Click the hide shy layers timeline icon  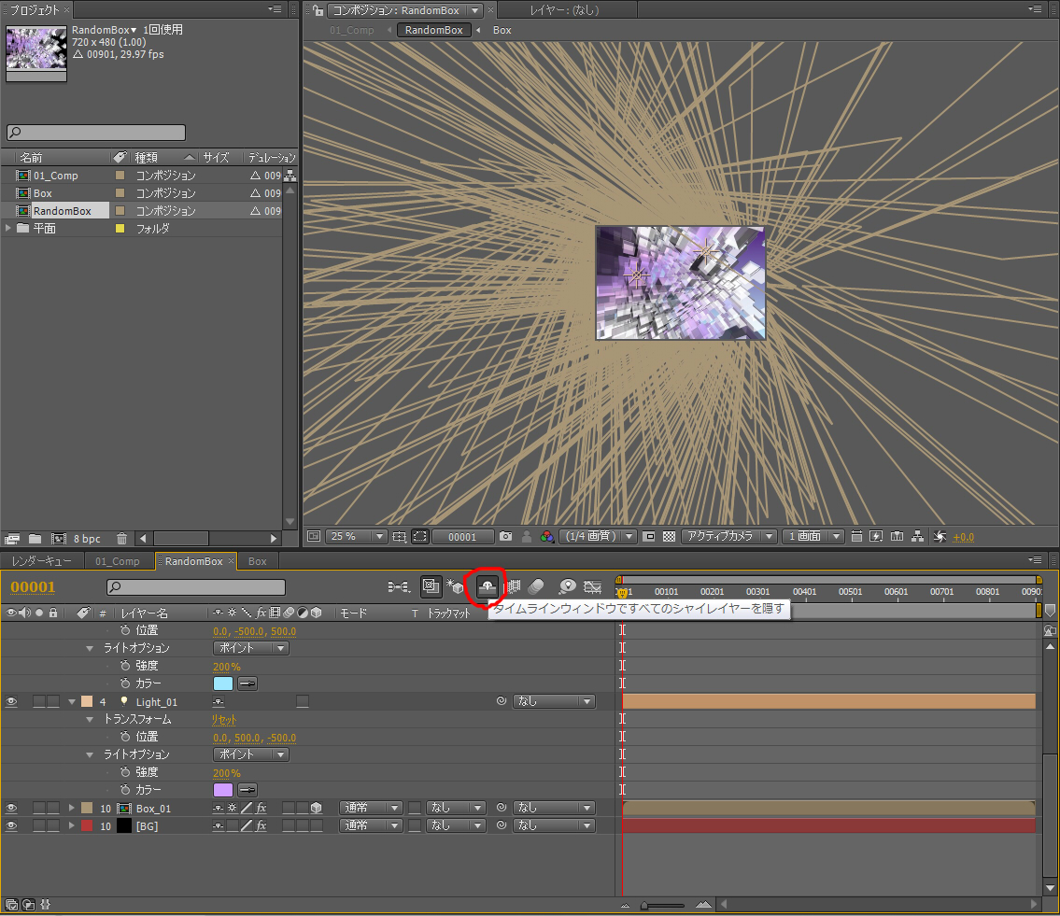coord(487,586)
